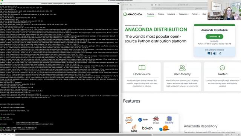Click the green Download button
Viewport: 241px width, 136px height.
214,37
